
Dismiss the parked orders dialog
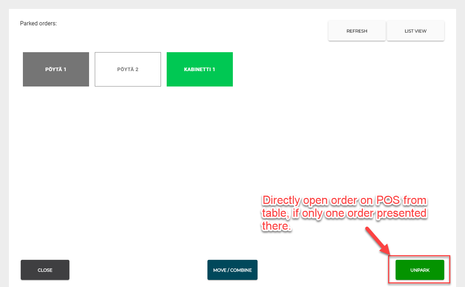click(45, 270)
